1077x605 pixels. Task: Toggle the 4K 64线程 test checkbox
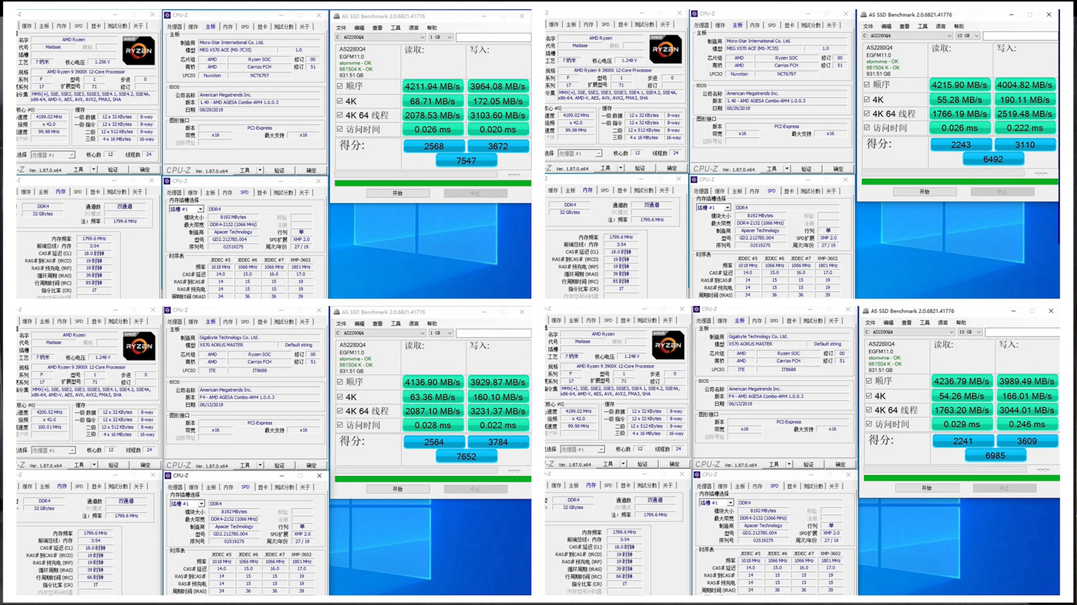click(339, 115)
